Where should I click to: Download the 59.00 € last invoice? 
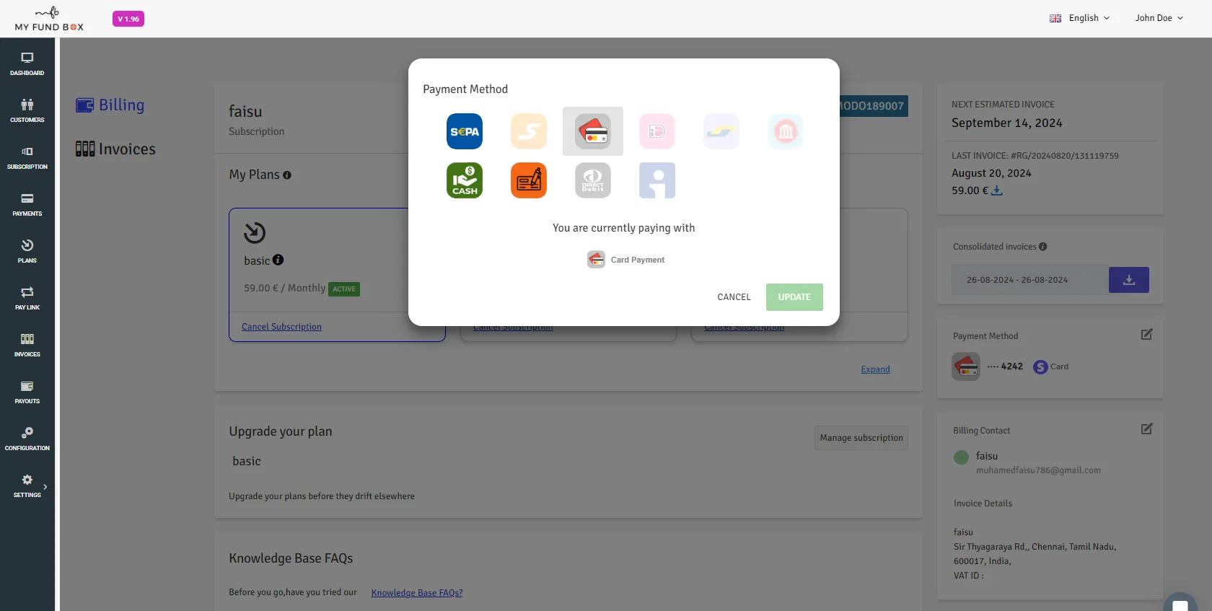pos(997,191)
